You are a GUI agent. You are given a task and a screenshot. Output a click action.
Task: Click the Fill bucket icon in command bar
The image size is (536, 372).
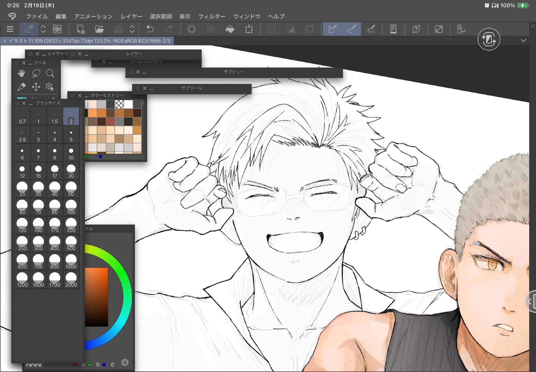click(230, 29)
